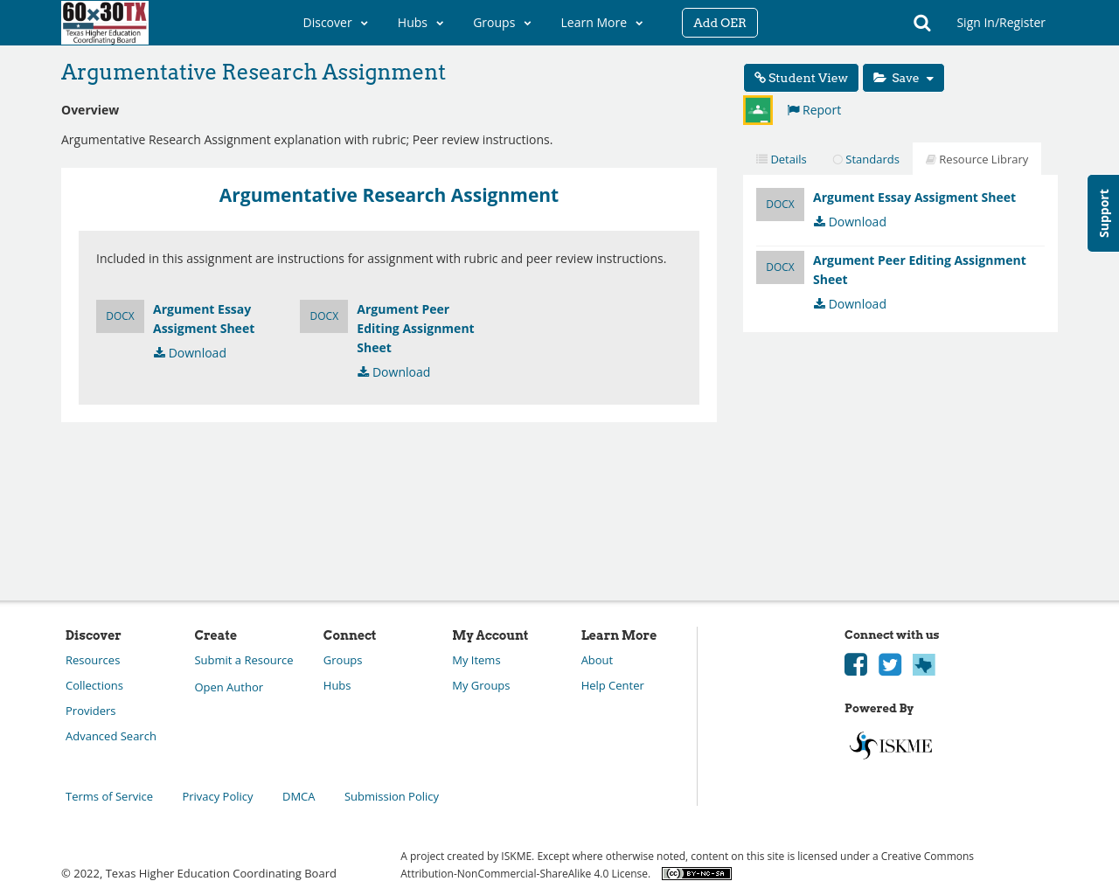1119x895 pixels.
Task: Click the DOCX icon beside Argument Peer Editing in main content
Action: (x=323, y=316)
